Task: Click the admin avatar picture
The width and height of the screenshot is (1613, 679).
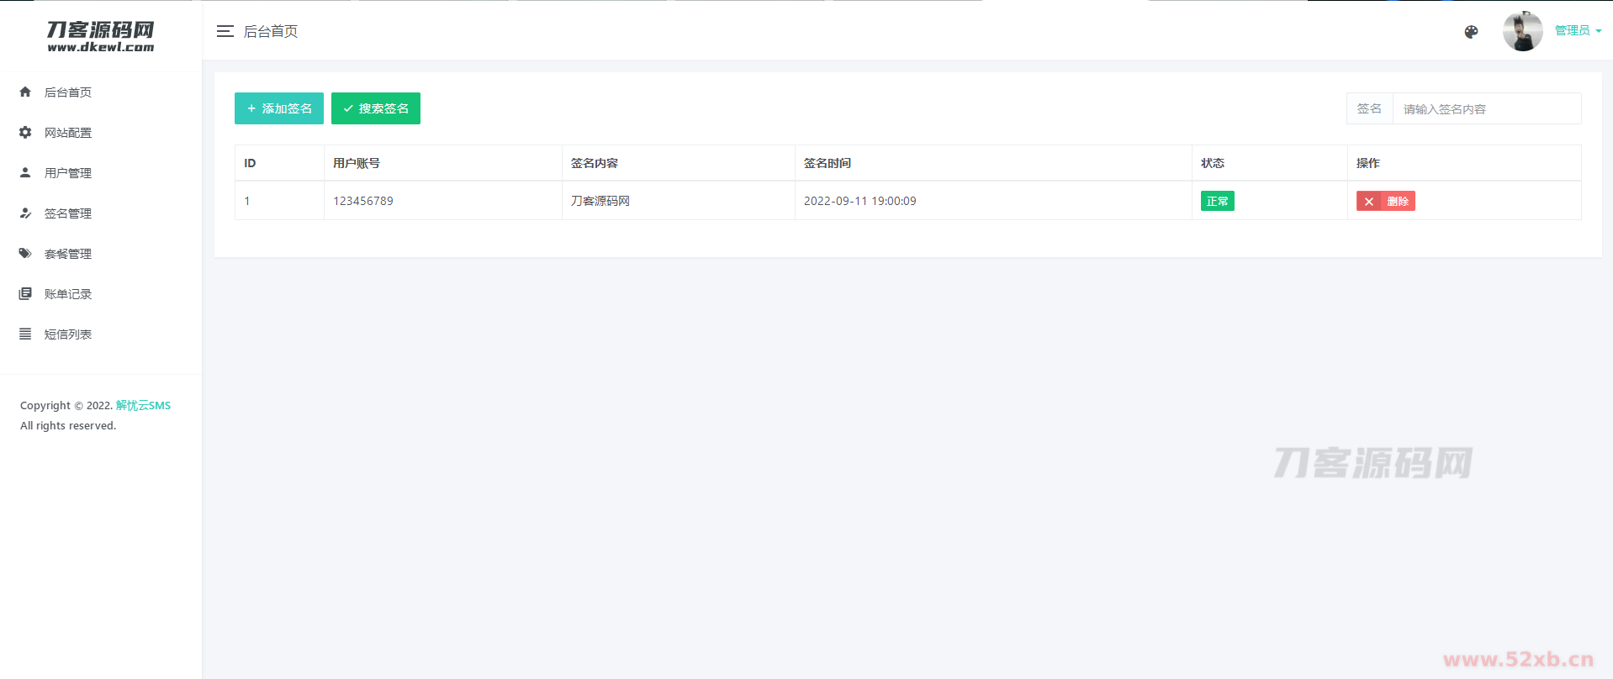Action: click(1522, 32)
